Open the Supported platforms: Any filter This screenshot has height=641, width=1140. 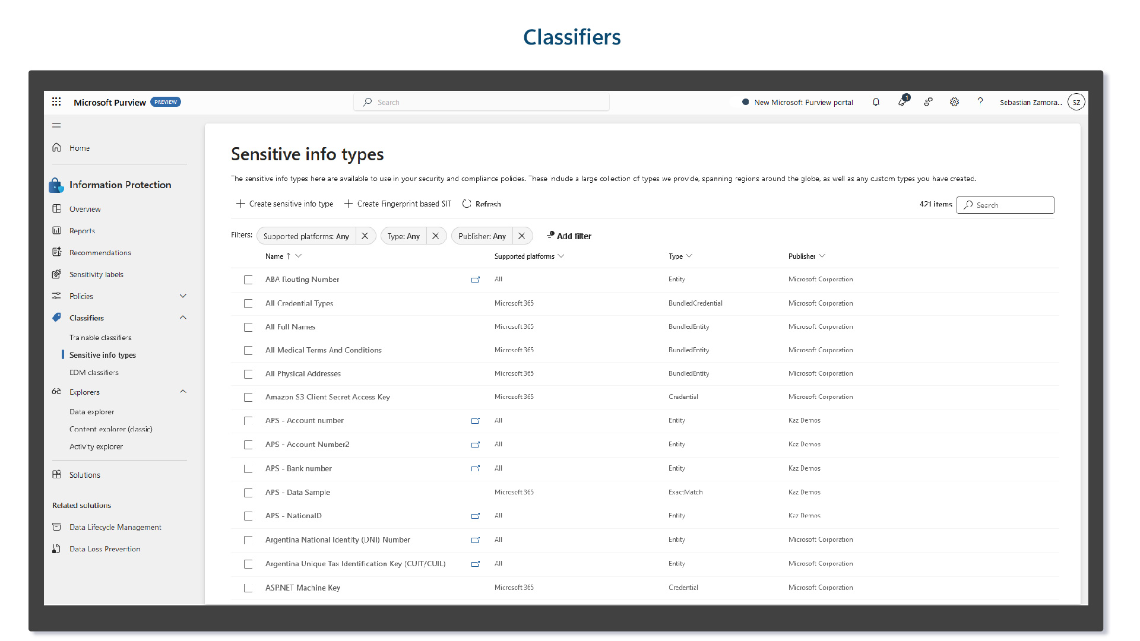306,236
